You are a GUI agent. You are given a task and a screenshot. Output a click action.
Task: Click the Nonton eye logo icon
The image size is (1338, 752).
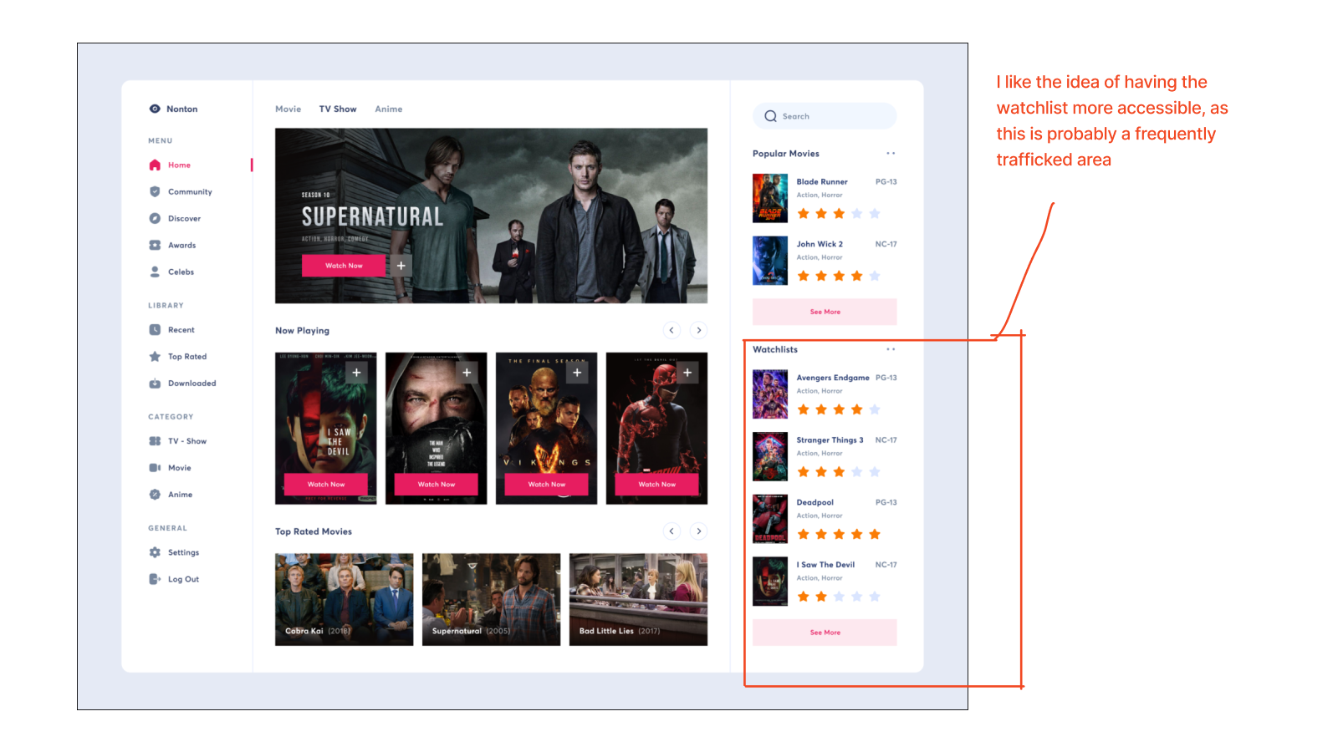tap(155, 109)
